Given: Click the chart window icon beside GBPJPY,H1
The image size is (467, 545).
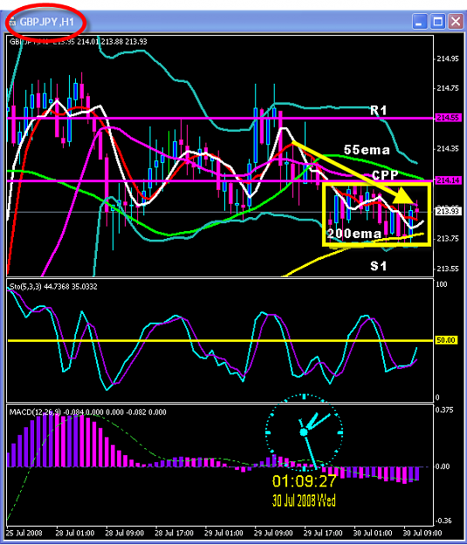Looking at the screenshot, I should [13, 23].
